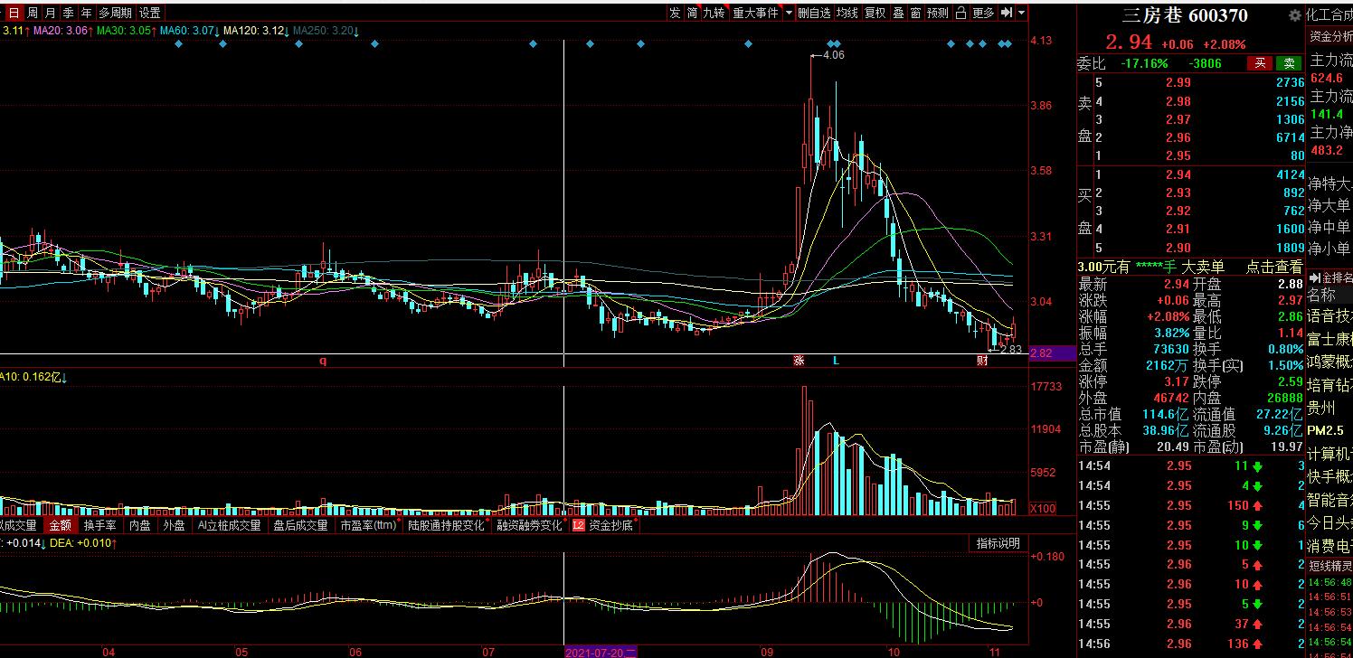Toggle 九转 indicator on chart
The height and width of the screenshot is (658, 1353).
coord(714,13)
